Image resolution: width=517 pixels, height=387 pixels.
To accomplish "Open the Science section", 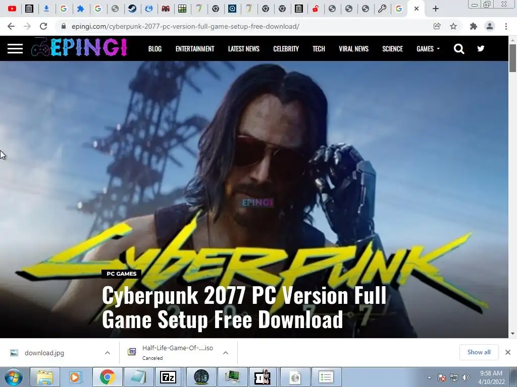I will pyautogui.click(x=392, y=49).
